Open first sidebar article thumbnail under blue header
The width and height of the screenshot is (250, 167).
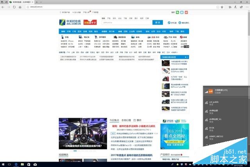pos(166,63)
